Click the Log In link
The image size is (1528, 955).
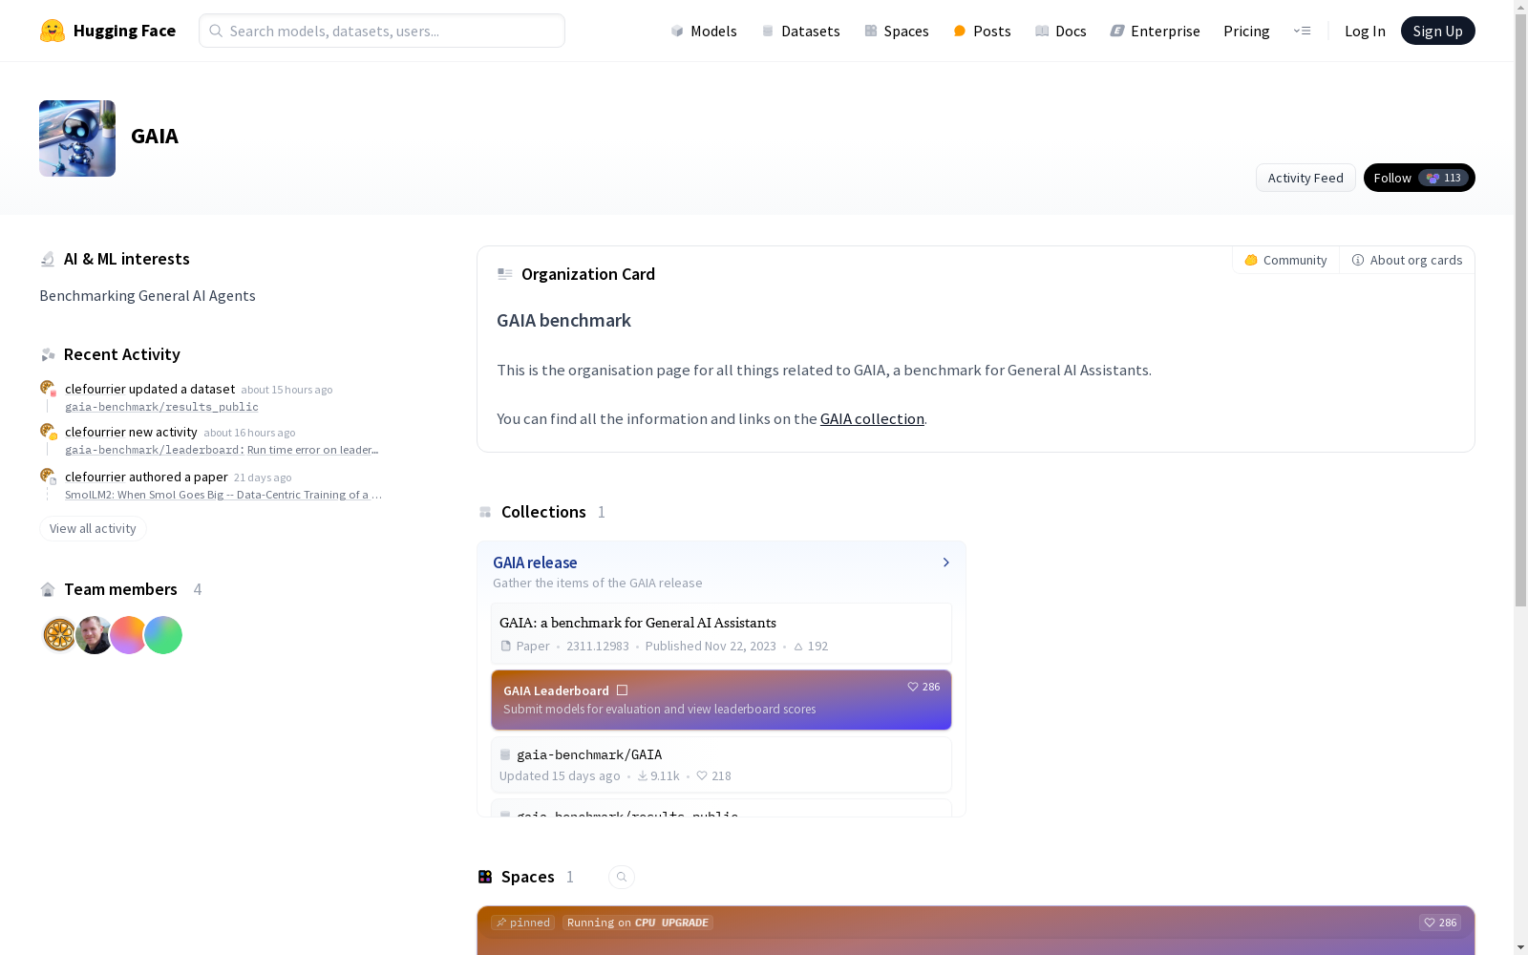point(1365,31)
